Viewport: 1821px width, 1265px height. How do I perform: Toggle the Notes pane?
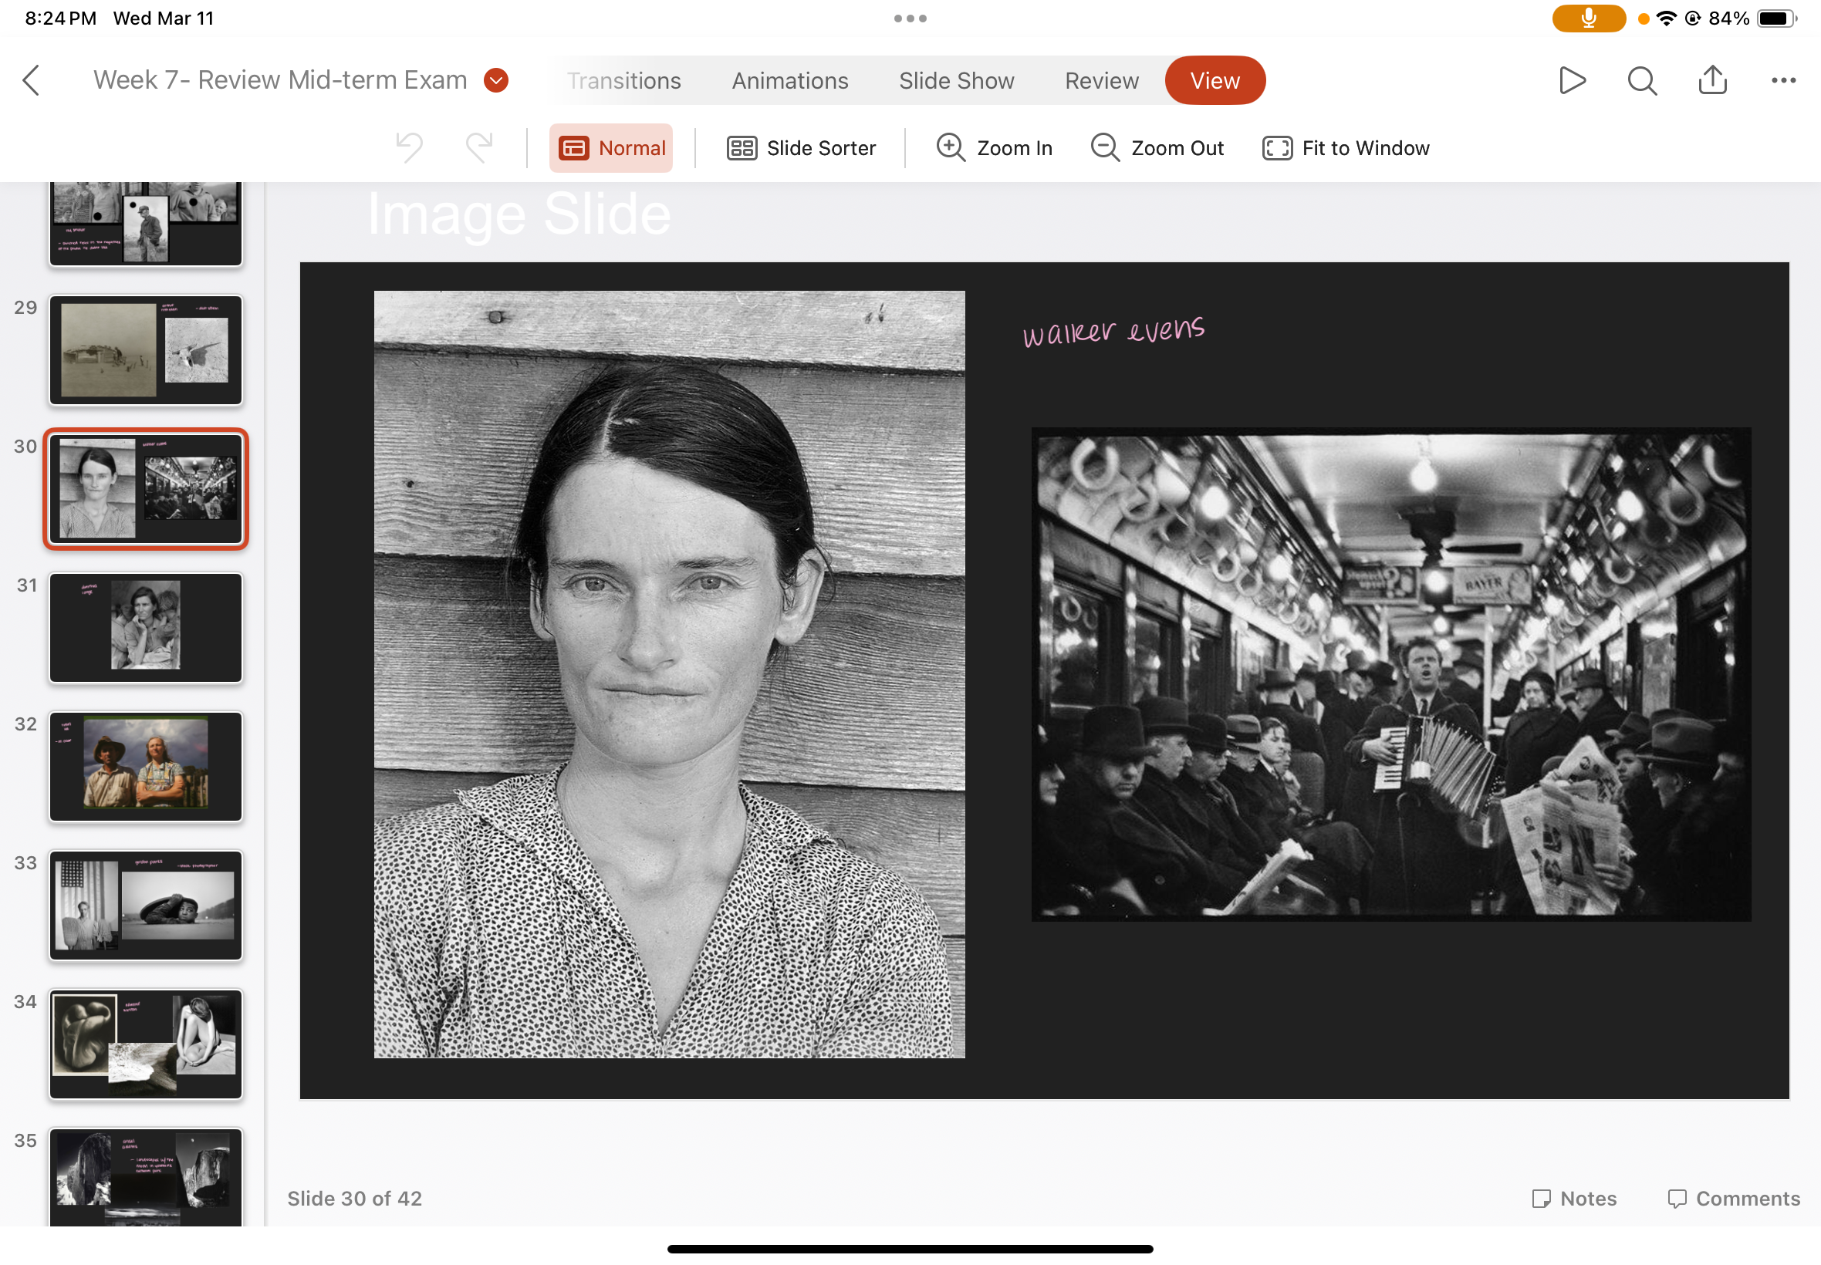tap(1573, 1198)
